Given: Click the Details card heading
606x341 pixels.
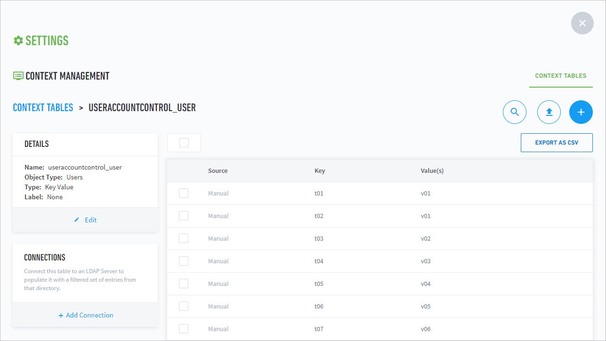Looking at the screenshot, I should (36, 144).
